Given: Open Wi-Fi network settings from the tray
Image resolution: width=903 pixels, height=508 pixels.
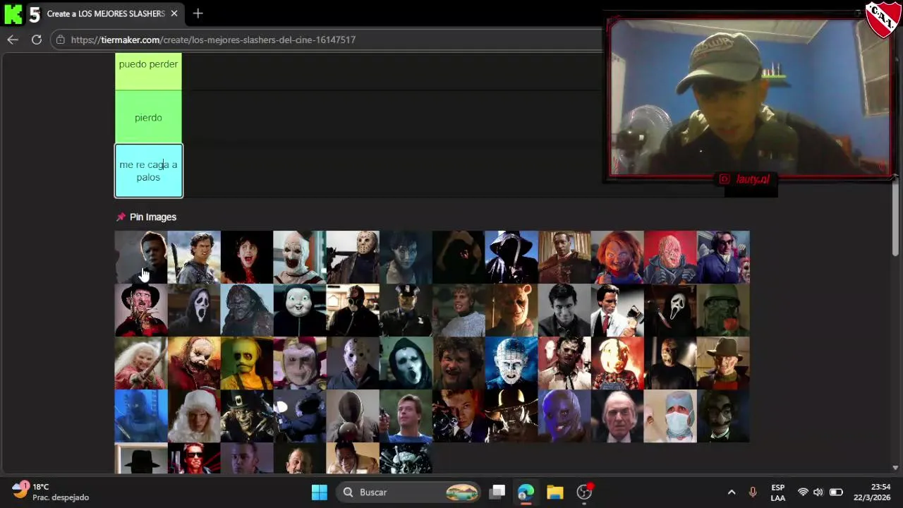Looking at the screenshot, I should (x=803, y=492).
